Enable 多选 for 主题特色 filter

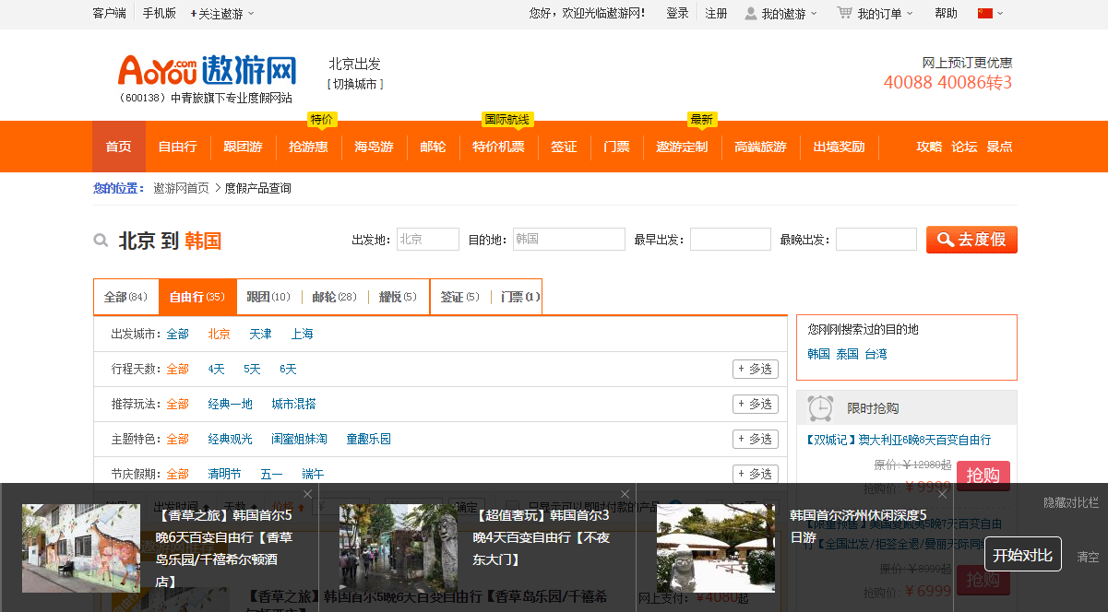pyautogui.click(x=756, y=439)
